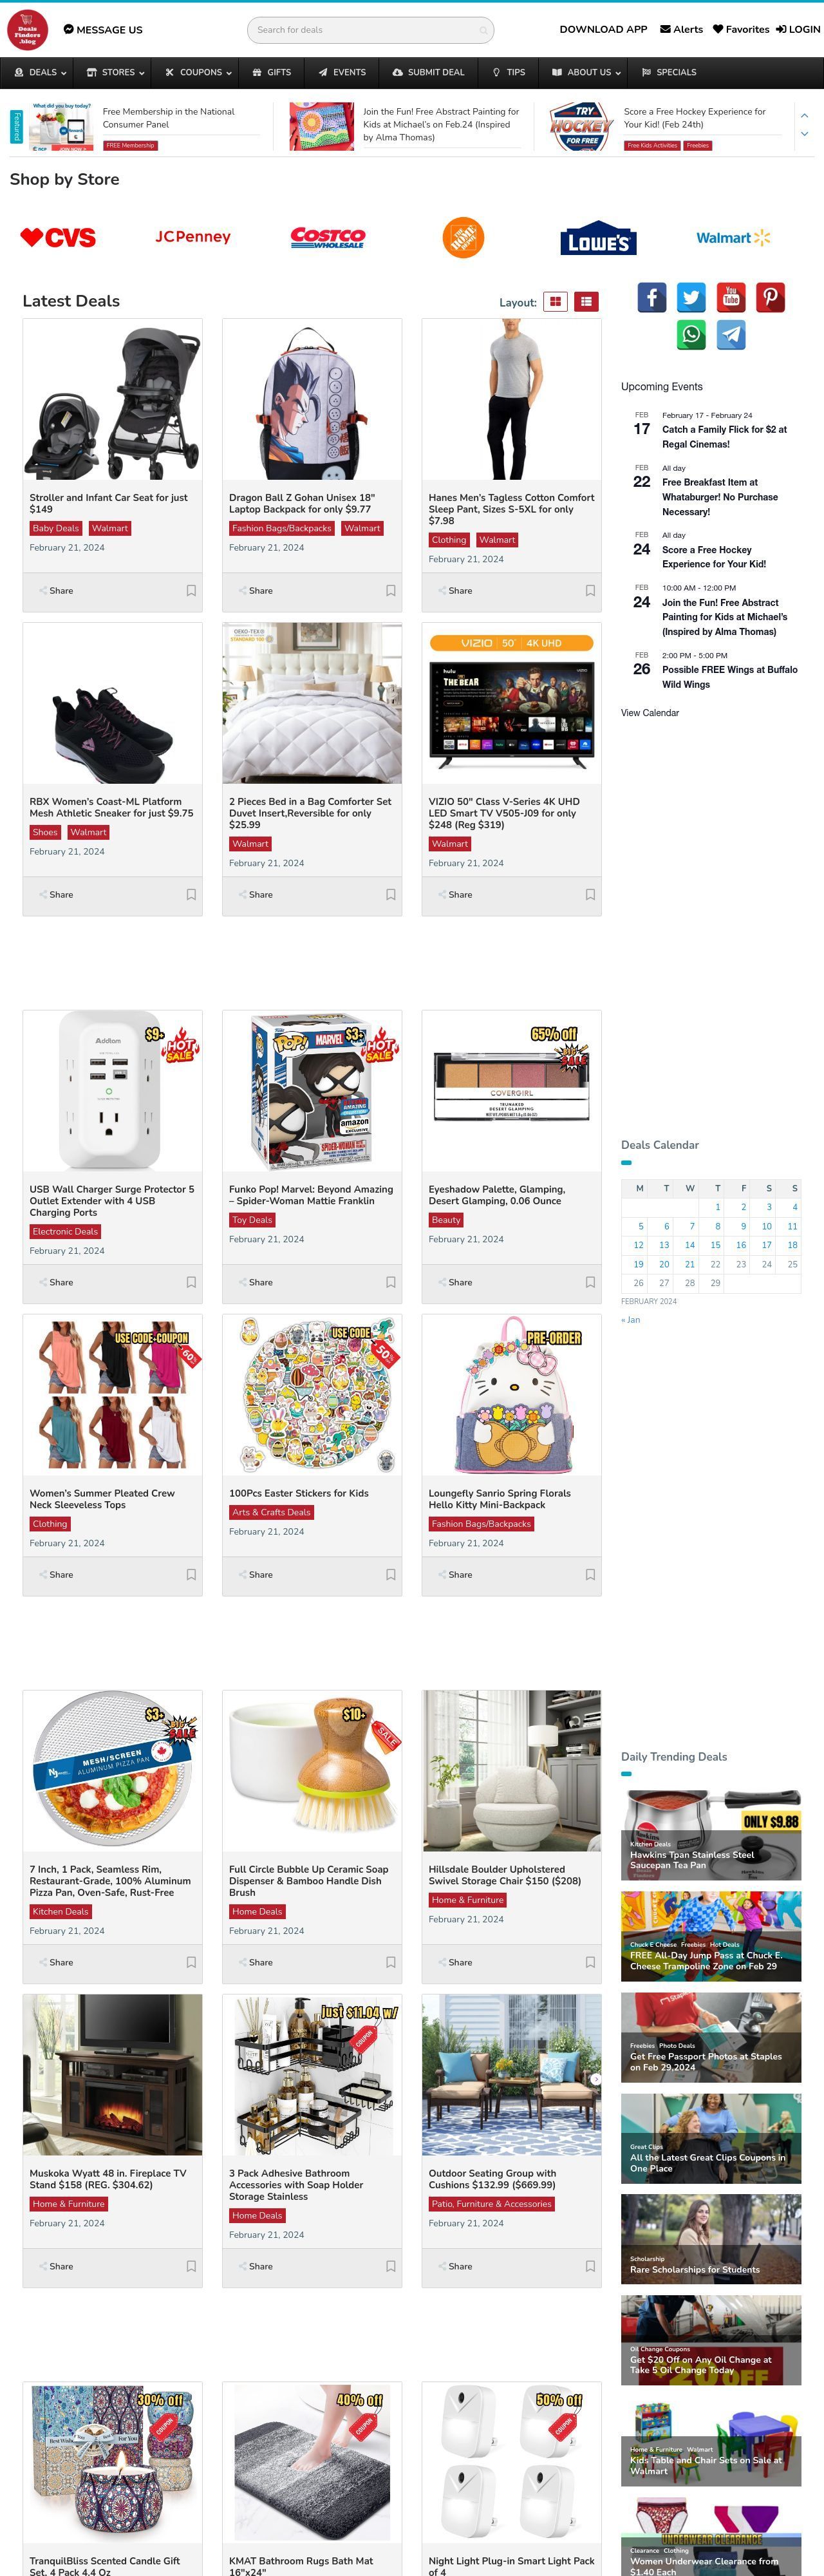Bookmark the Stroller and Infant Car Seat deal
This screenshot has width=824, height=2576.
coord(191,590)
